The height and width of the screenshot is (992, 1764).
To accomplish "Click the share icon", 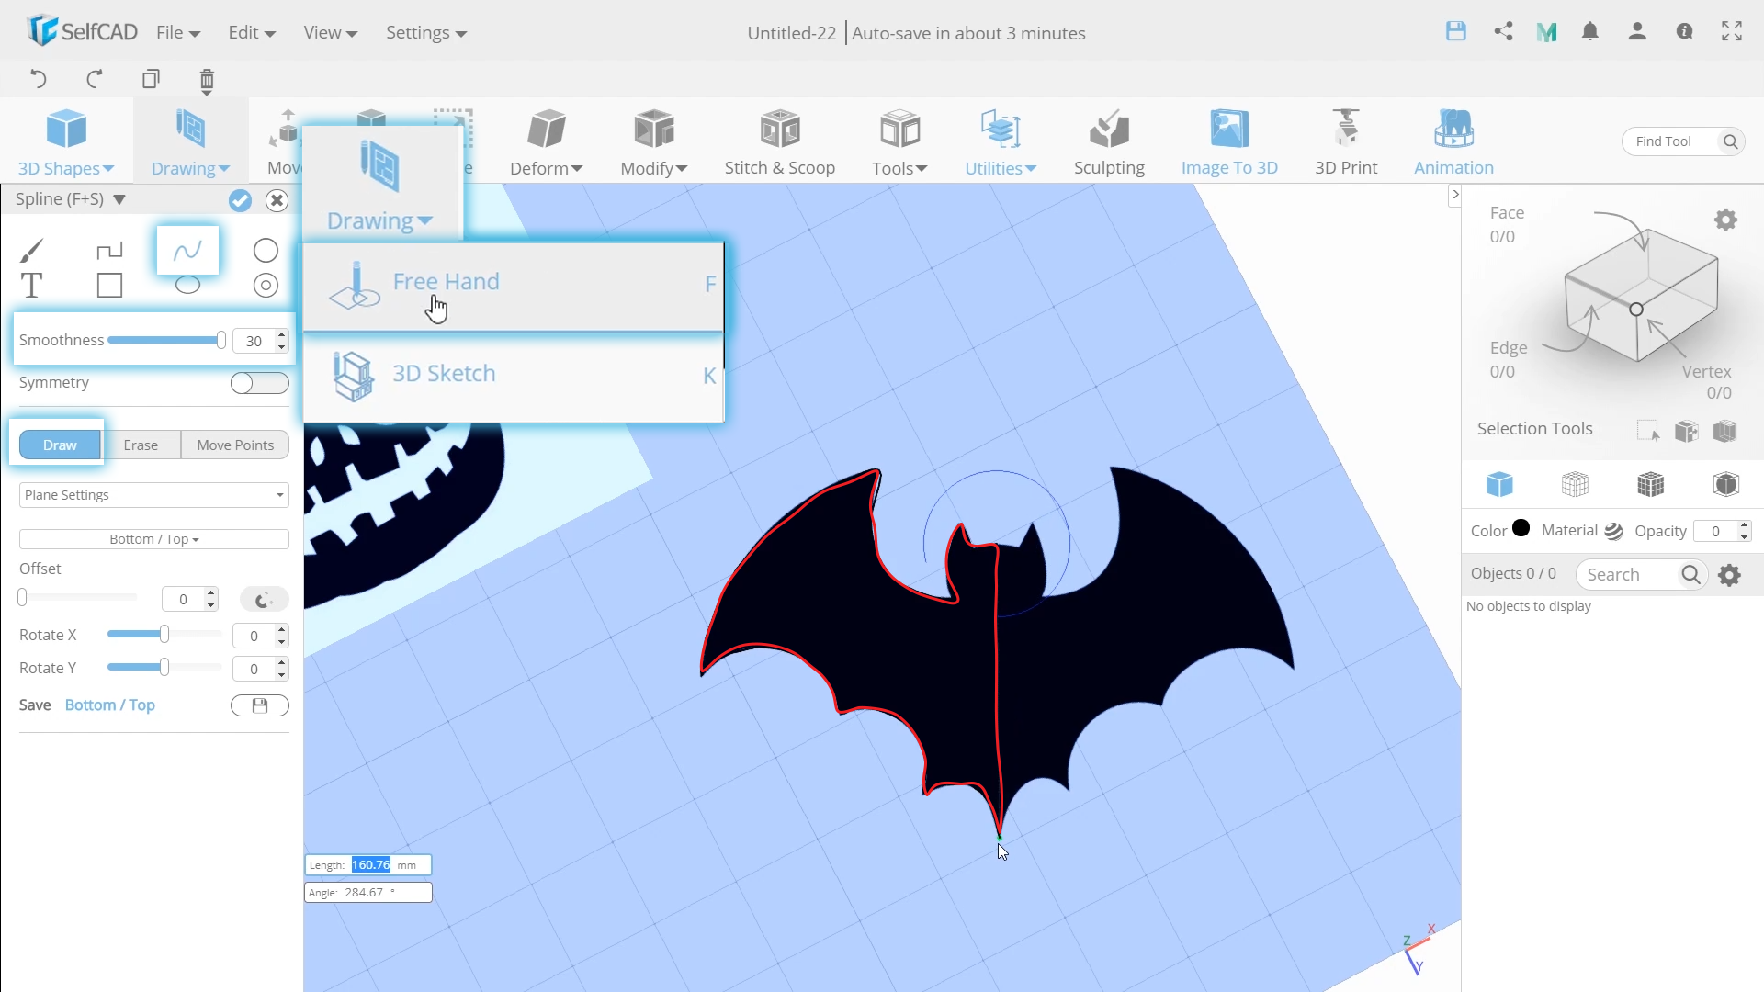I will pos(1503,31).
